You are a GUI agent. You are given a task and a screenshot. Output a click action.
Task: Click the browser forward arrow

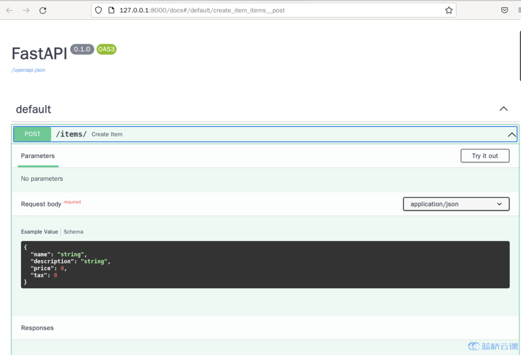point(26,11)
